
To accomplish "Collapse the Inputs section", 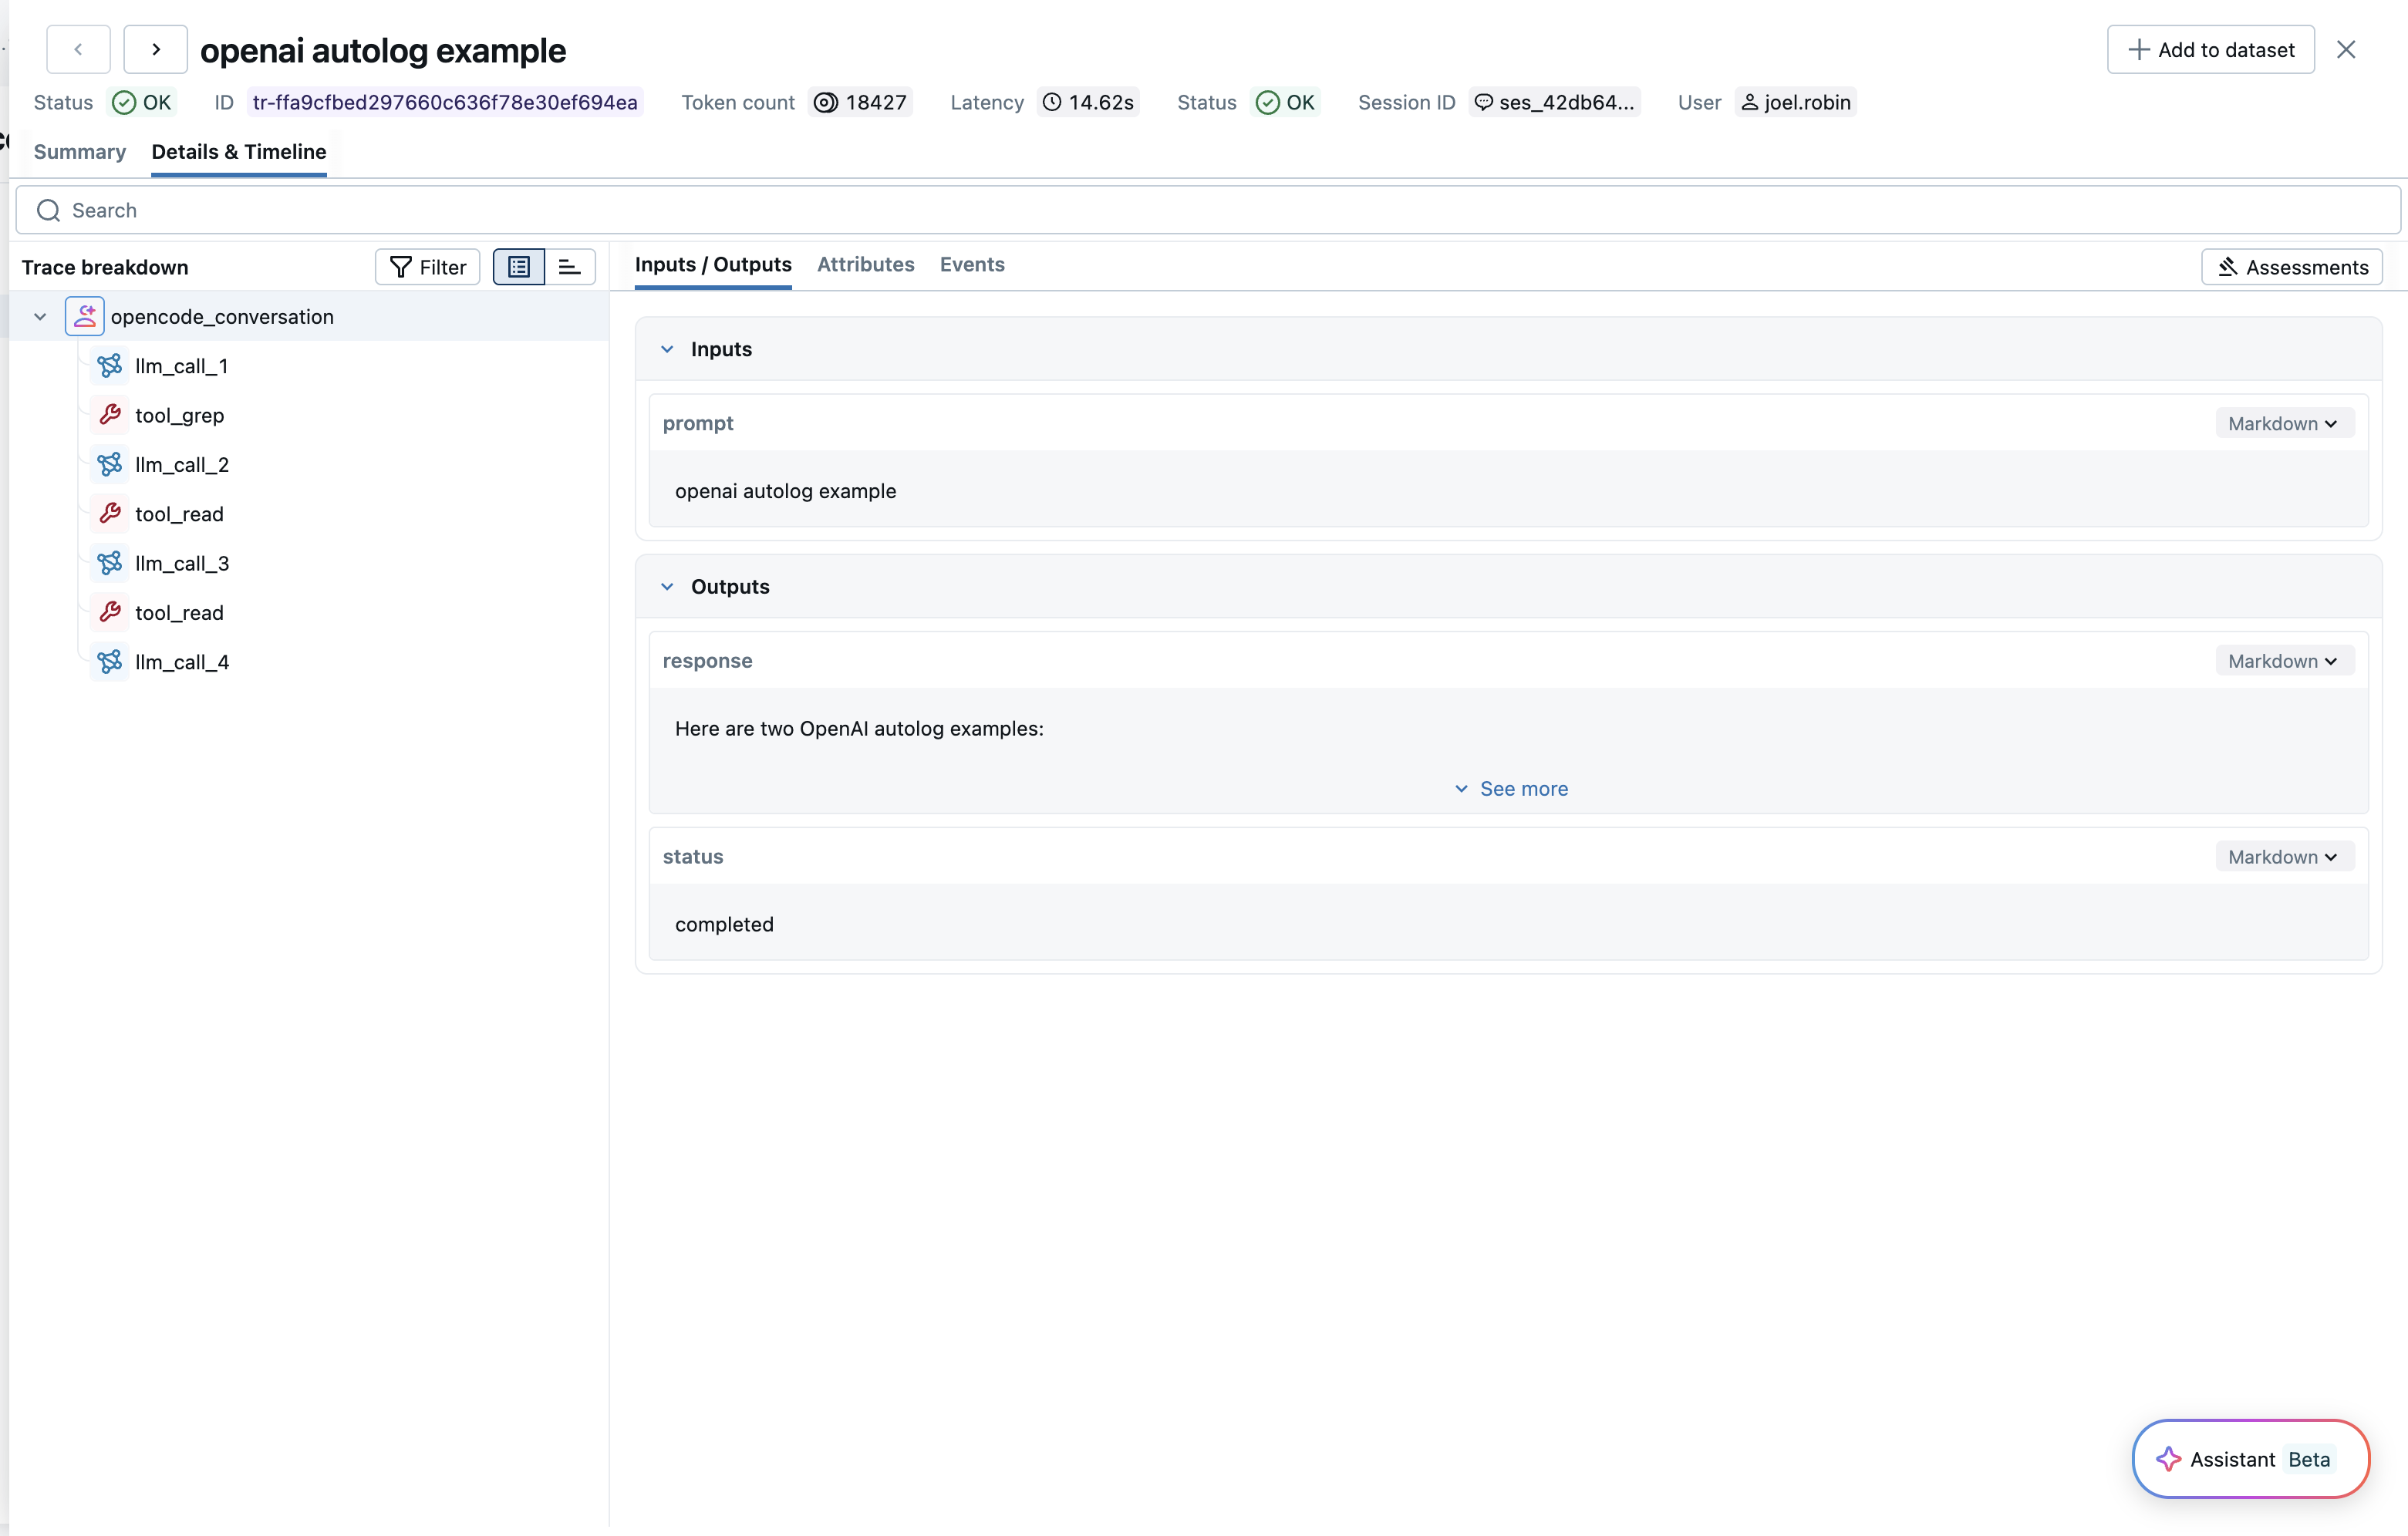I will [x=667, y=348].
